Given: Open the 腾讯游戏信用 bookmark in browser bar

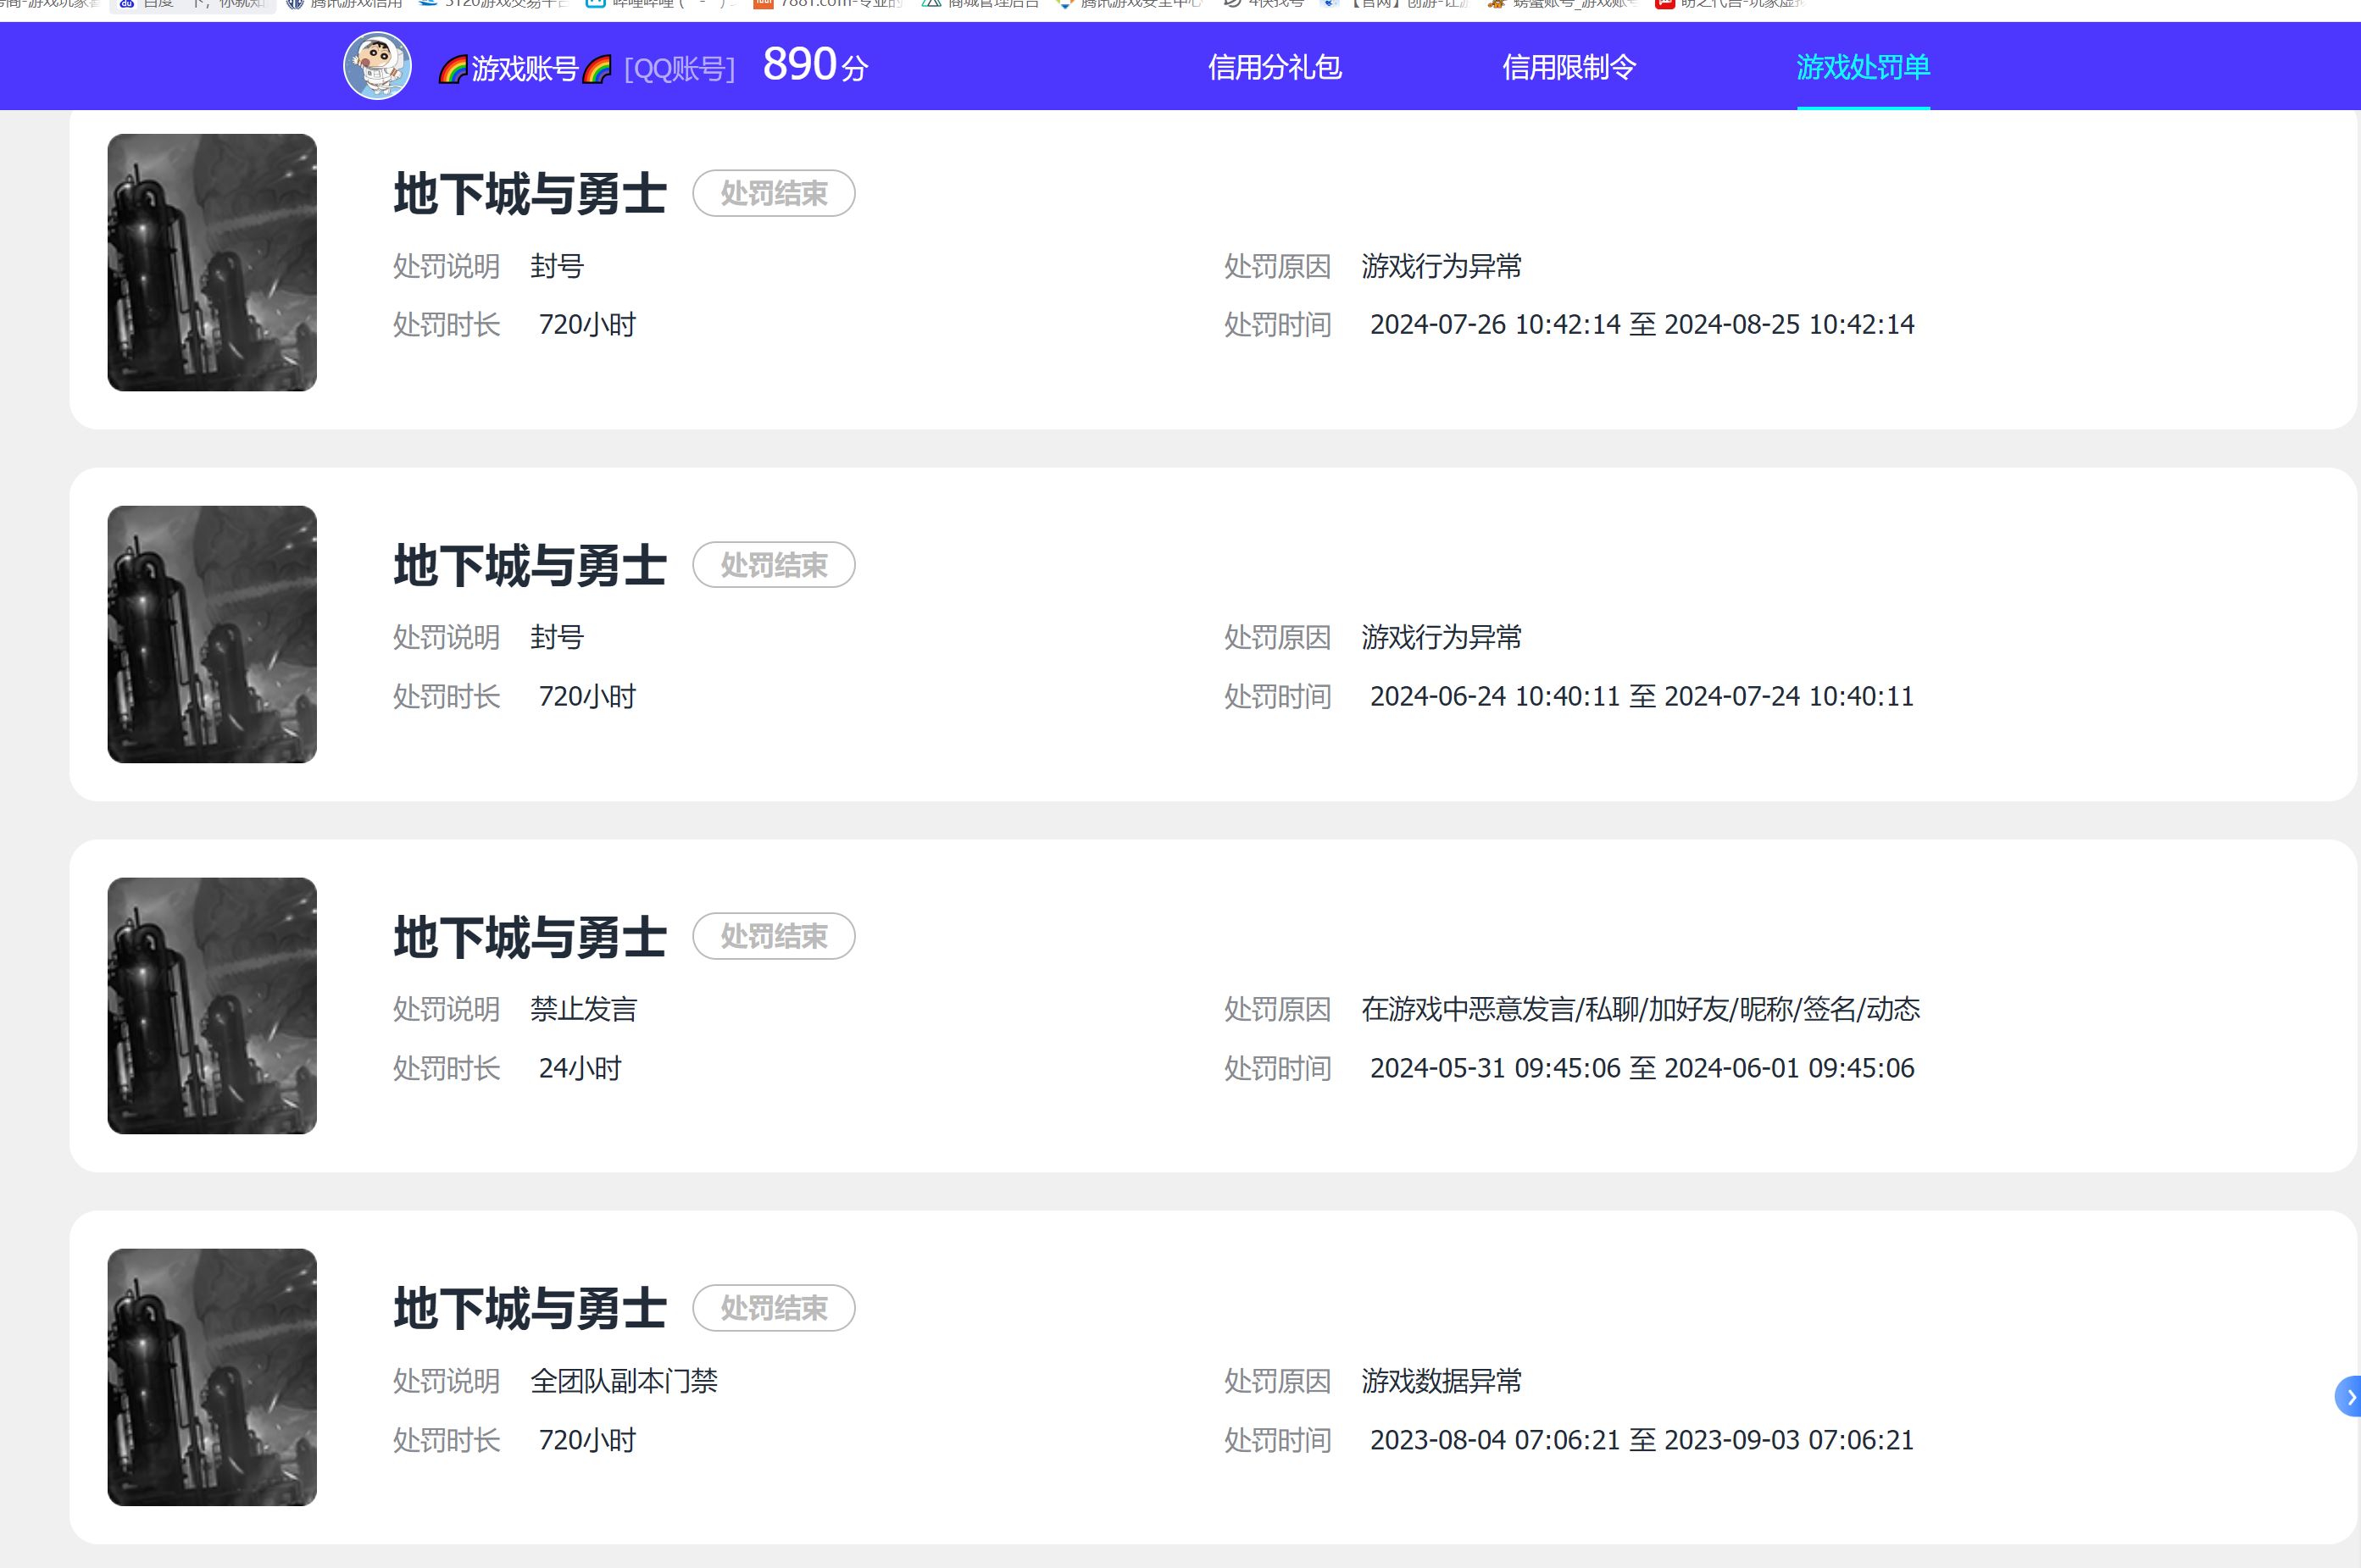Looking at the screenshot, I should pyautogui.click(x=345, y=4).
